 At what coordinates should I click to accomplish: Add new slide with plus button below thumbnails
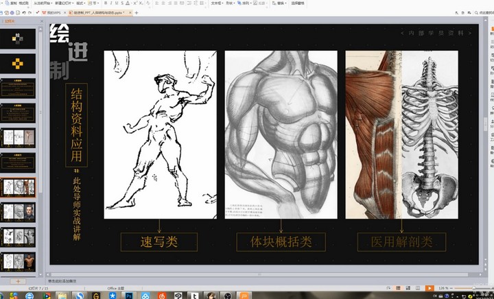click(x=18, y=281)
